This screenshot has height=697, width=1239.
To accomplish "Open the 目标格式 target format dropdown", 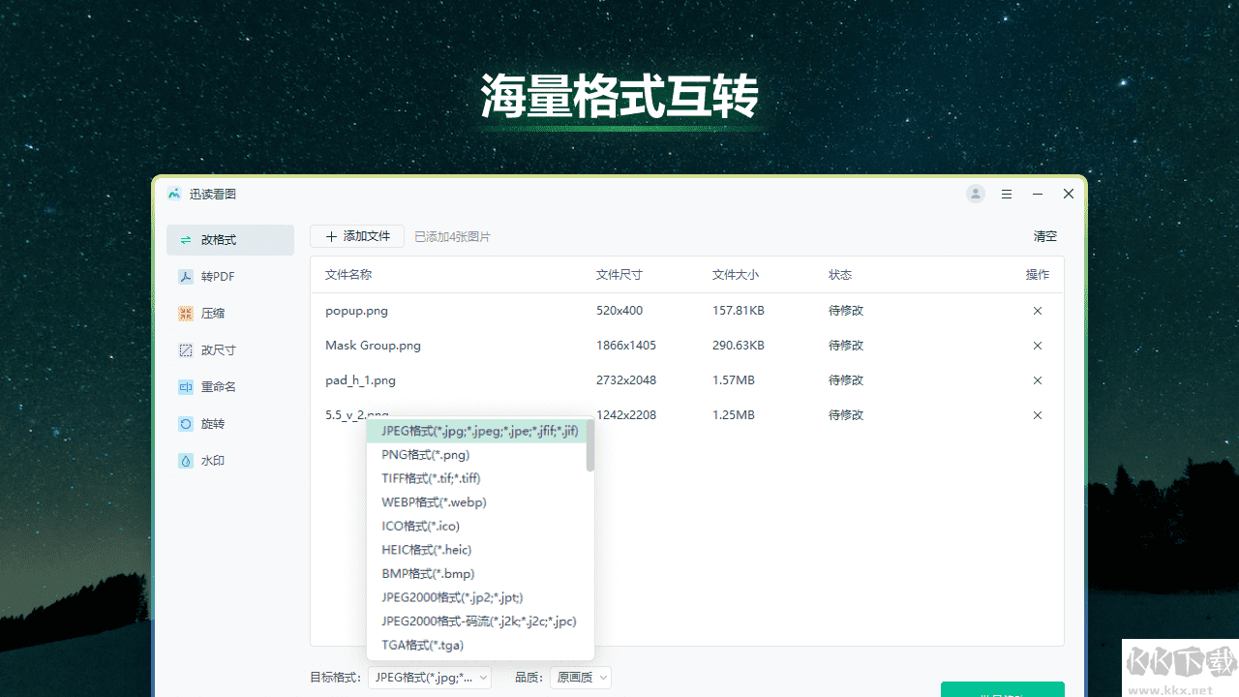I will pyautogui.click(x=430, y=677).
